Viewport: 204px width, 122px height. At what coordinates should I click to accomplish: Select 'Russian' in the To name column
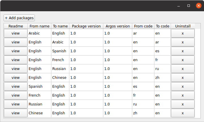60,69
